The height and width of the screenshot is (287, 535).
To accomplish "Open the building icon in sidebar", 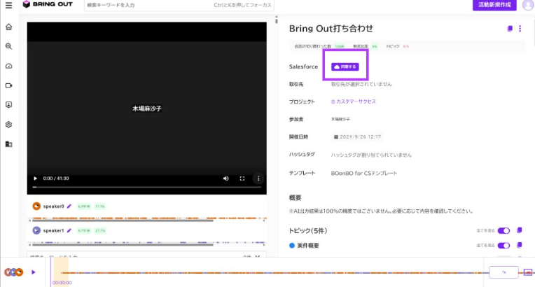I will (x=9, y=144).
